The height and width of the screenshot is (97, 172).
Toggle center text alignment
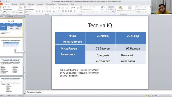click(66, 11)
